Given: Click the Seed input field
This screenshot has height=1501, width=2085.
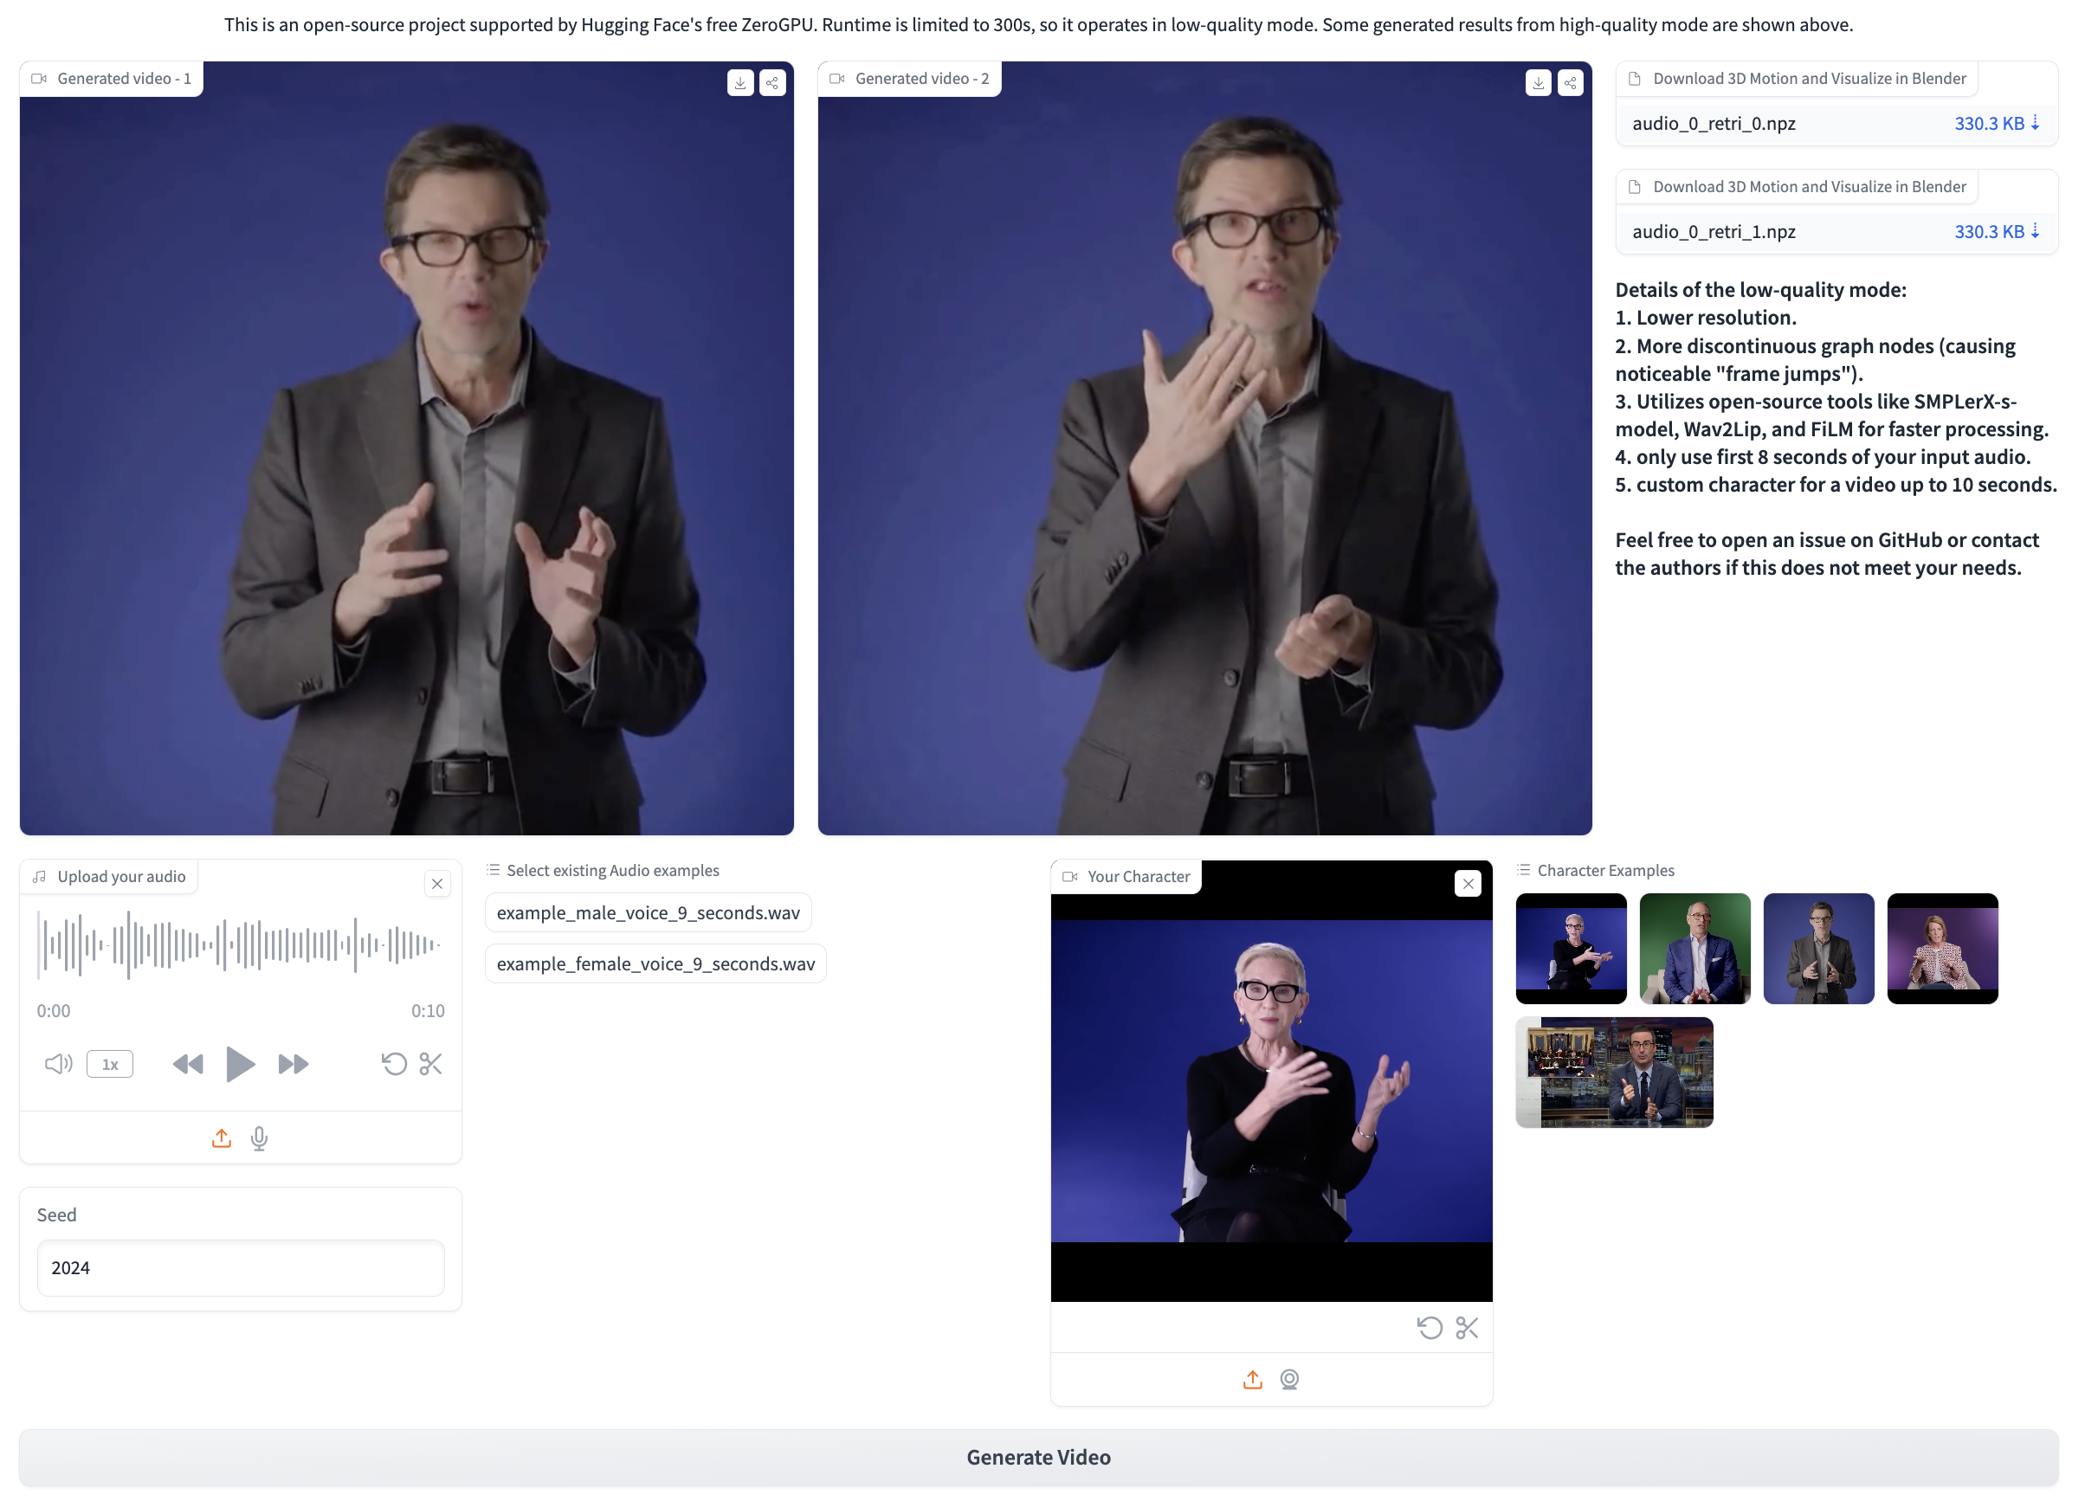Looking at the screenshot, I should coord(240,1267).
